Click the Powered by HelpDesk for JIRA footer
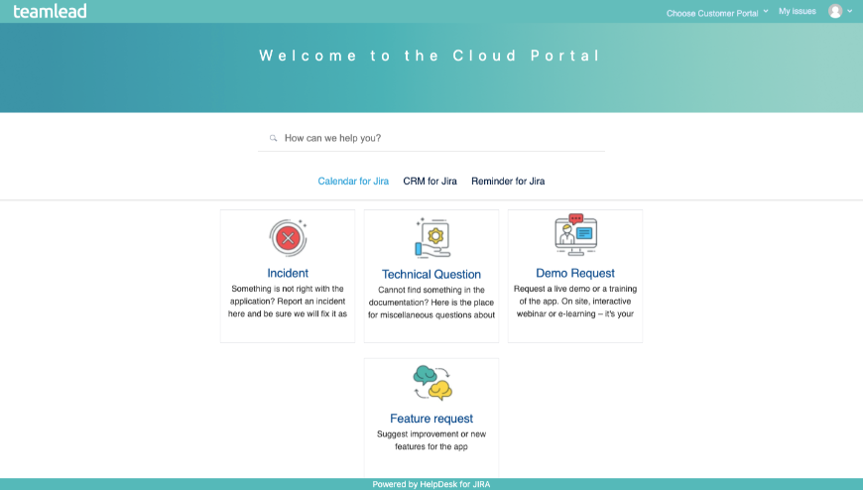This screenshot has height=490, width=863. pos(431,484)
